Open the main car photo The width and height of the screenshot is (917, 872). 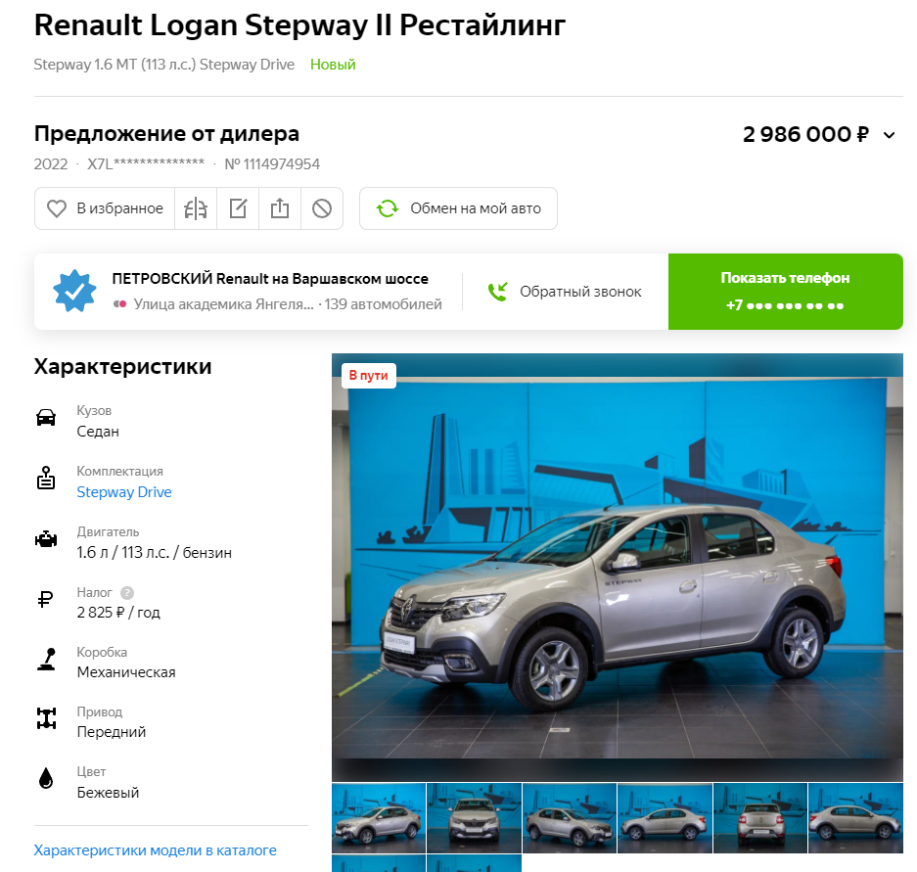(617, 568)
